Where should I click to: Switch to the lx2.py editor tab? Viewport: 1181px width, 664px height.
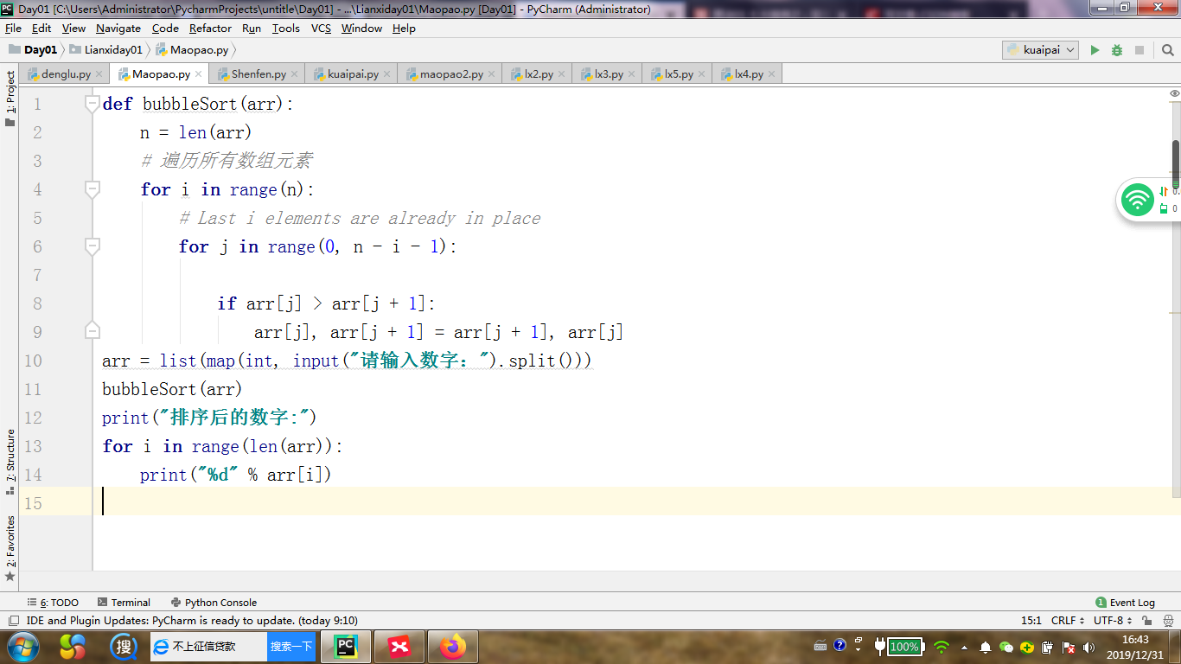(x=539, y=74)
